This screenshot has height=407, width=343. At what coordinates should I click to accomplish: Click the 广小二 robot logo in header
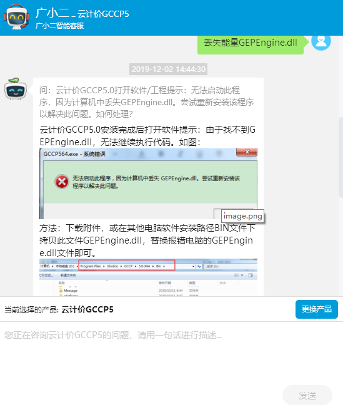16,17
